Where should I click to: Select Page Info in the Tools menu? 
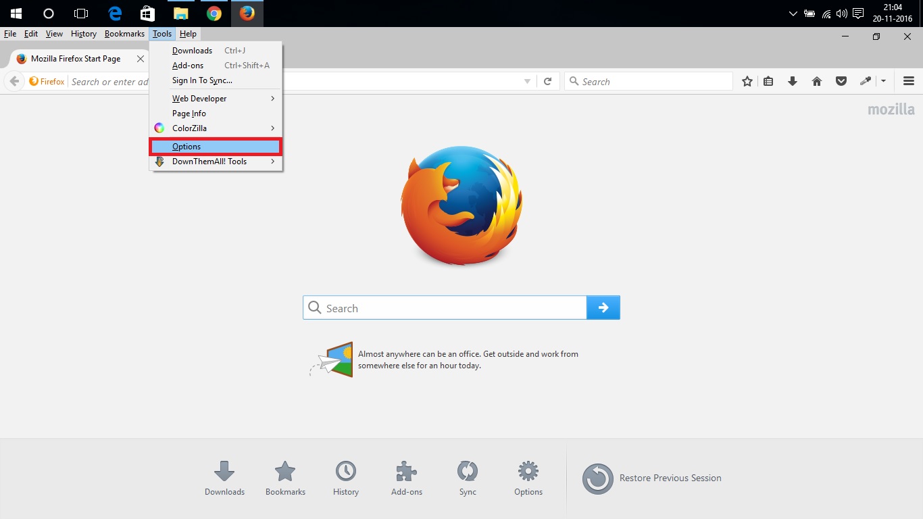[216, 114]
